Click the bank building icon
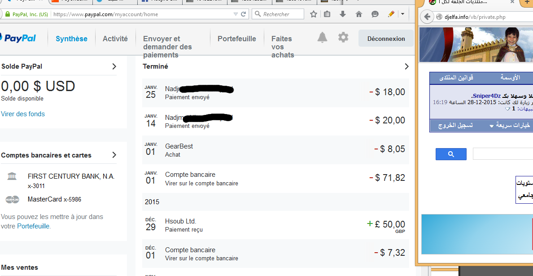This screenshot has height=276, width=533. [x=12, y=176]
